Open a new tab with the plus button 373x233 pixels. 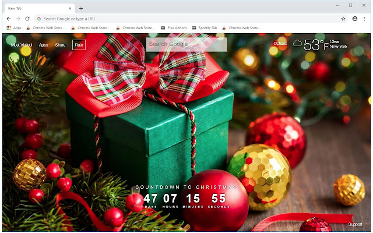81,9
